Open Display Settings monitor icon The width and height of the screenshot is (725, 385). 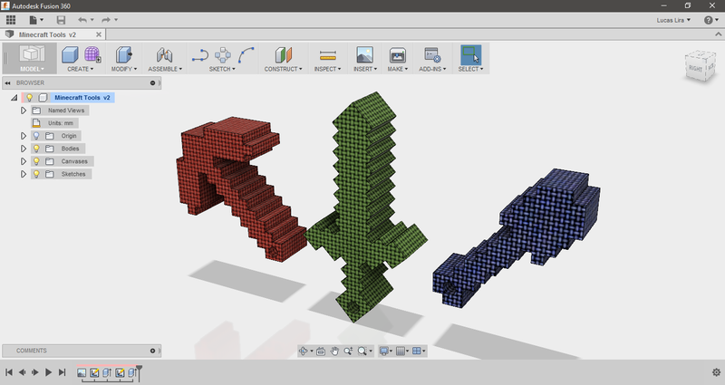pyautogui.click(x=383, y=351)
